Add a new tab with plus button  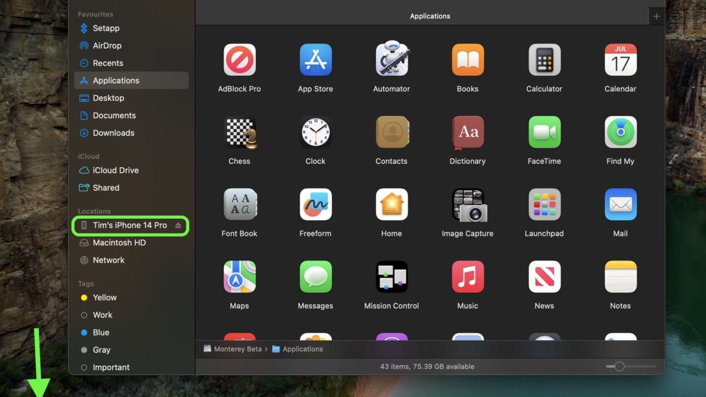point(657,16)
